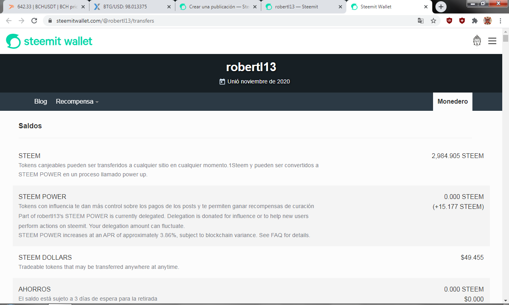Open the robertl13 avatar menu
The height and width of the screenshot is (305, 509).
pos(477,41)
